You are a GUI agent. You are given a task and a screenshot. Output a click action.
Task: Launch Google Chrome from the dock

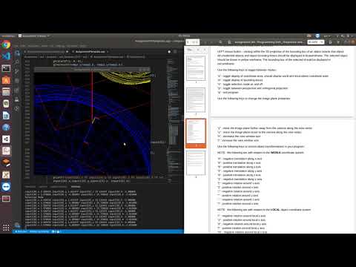pos(6,44)
